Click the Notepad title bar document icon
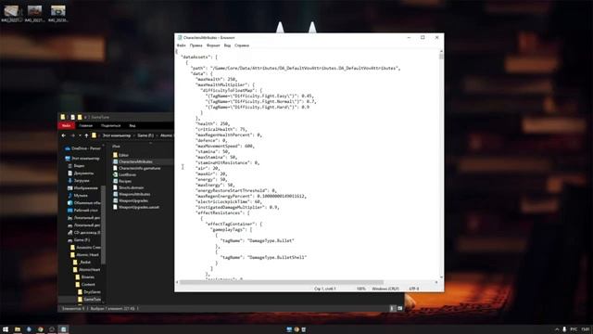Screen dimensions: 593x334 [x=180, y=37]
